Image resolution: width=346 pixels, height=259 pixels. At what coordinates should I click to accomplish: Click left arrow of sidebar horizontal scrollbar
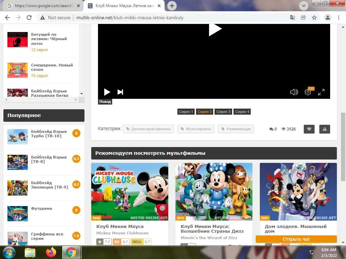(6, 100)
